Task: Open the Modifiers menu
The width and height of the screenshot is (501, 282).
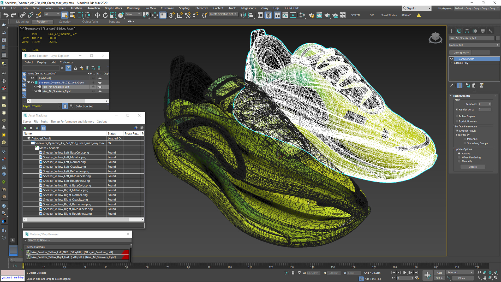Action: (x=76, y=8)
